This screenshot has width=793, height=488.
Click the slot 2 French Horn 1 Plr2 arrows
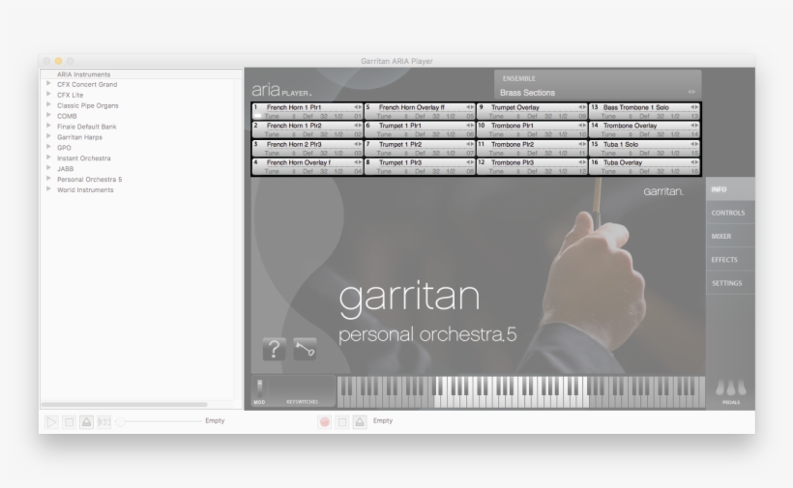358,126
